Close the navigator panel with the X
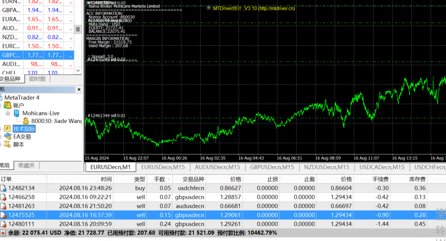 [x=79, y=90]
